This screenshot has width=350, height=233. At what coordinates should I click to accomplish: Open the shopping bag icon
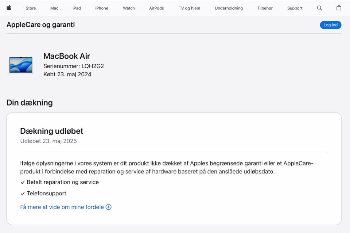[339, 8]
